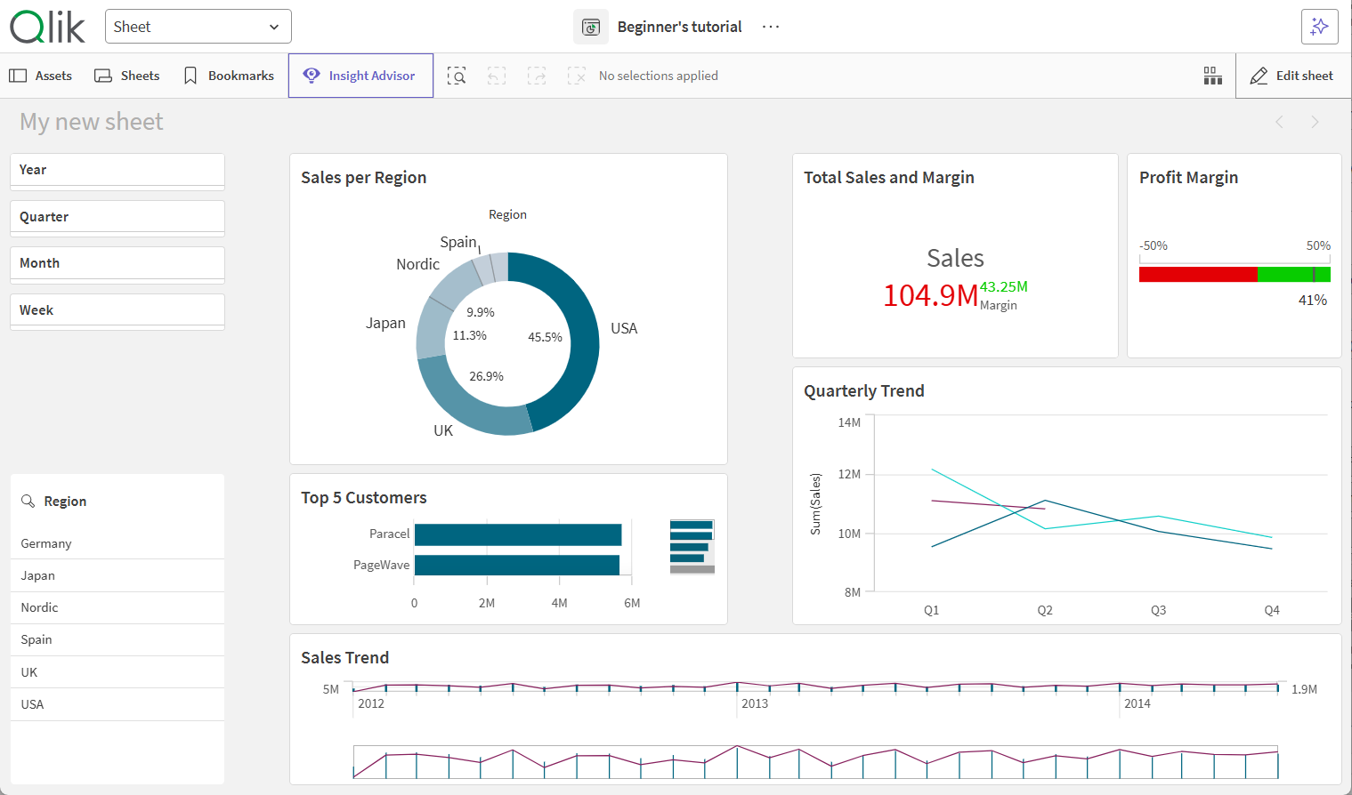This screenshot has height=795, width=1352.
Task: Click the 43.25M Margin KPI value
Action: 1003,286
